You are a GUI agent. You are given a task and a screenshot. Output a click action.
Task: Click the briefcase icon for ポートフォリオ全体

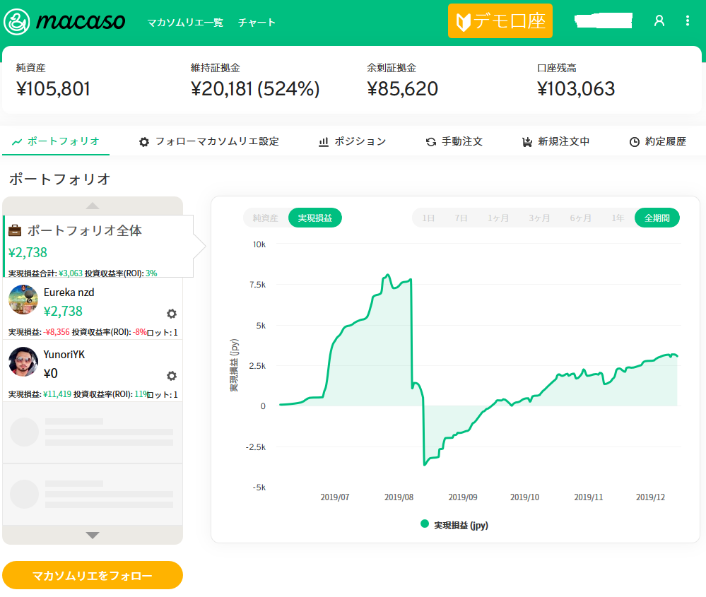pos(16,231)
